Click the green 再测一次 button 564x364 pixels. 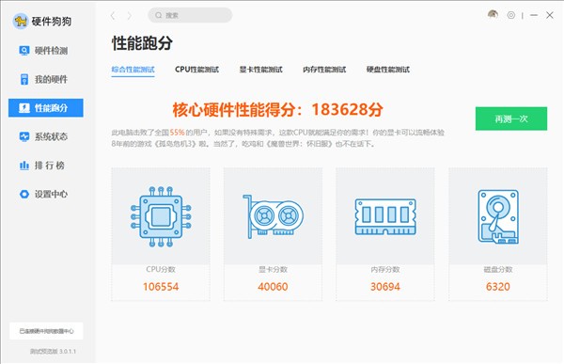click(x=511, y=119)
